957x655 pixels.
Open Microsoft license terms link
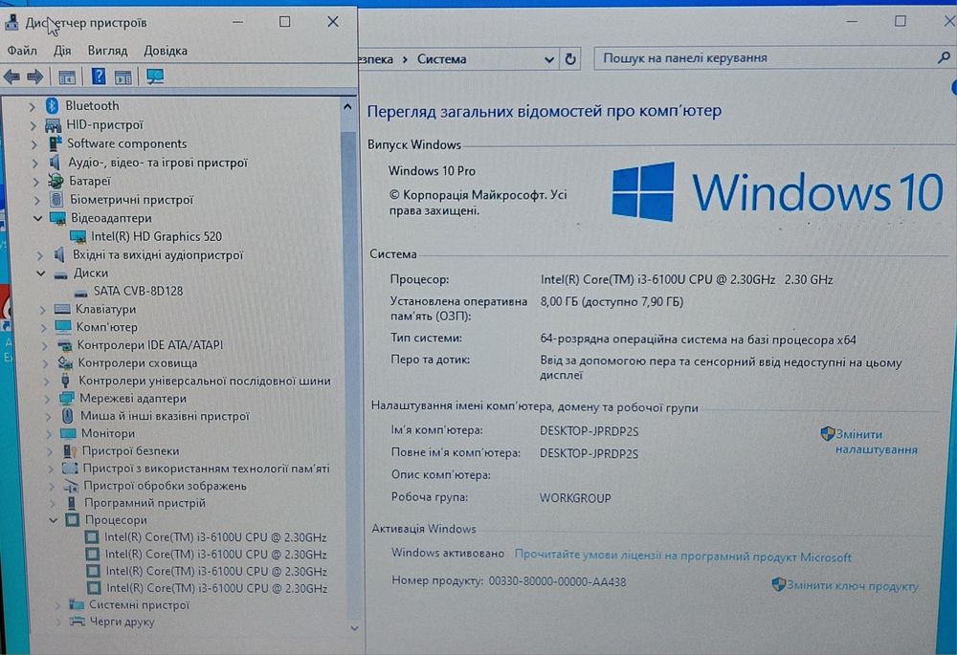tap(682, 557)
